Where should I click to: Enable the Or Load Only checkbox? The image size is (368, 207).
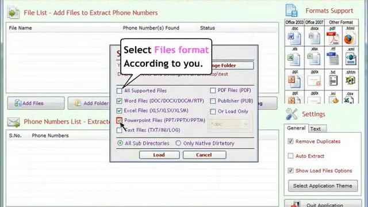coord(213,112)
